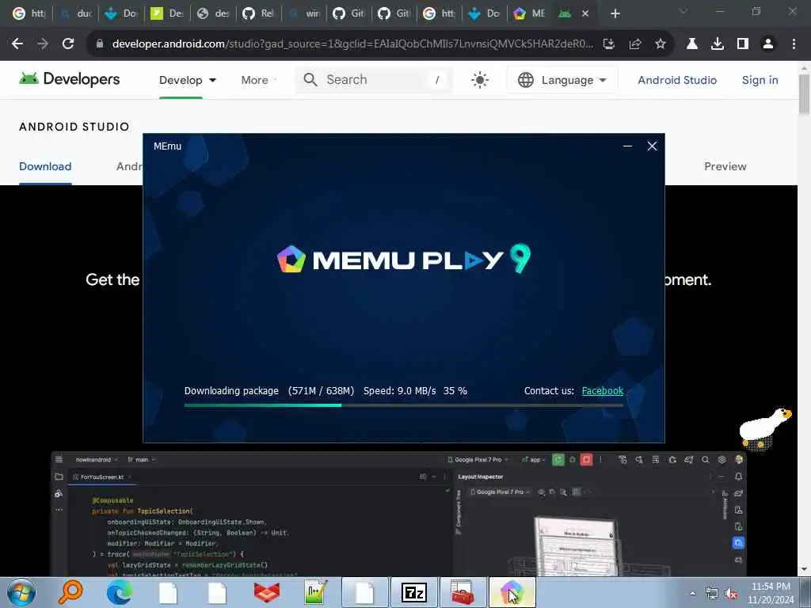Click the page vertical scrollbar thumb
Image resolution: width=811 pixels, height=608 pixels.
tap(804, 94)
